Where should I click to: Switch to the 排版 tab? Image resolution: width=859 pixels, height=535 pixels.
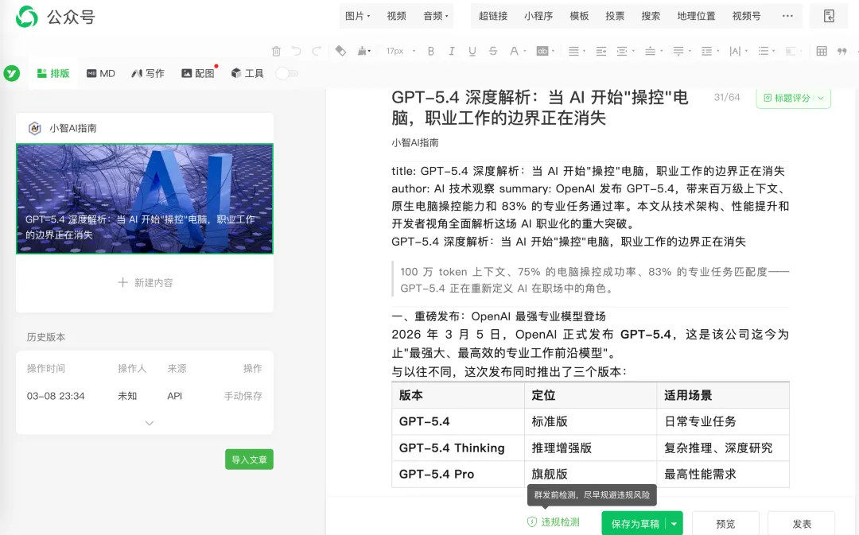point(53,73)
